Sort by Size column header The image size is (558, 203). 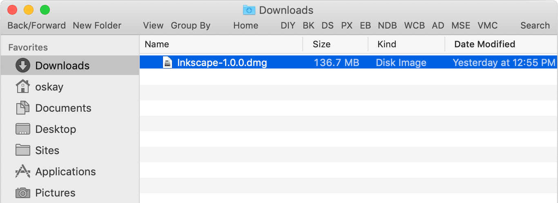coord(321,44)
